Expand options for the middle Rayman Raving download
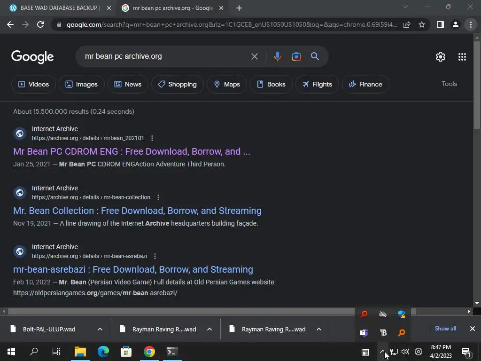Screen dimensions: 481x361 coord(209,329)
